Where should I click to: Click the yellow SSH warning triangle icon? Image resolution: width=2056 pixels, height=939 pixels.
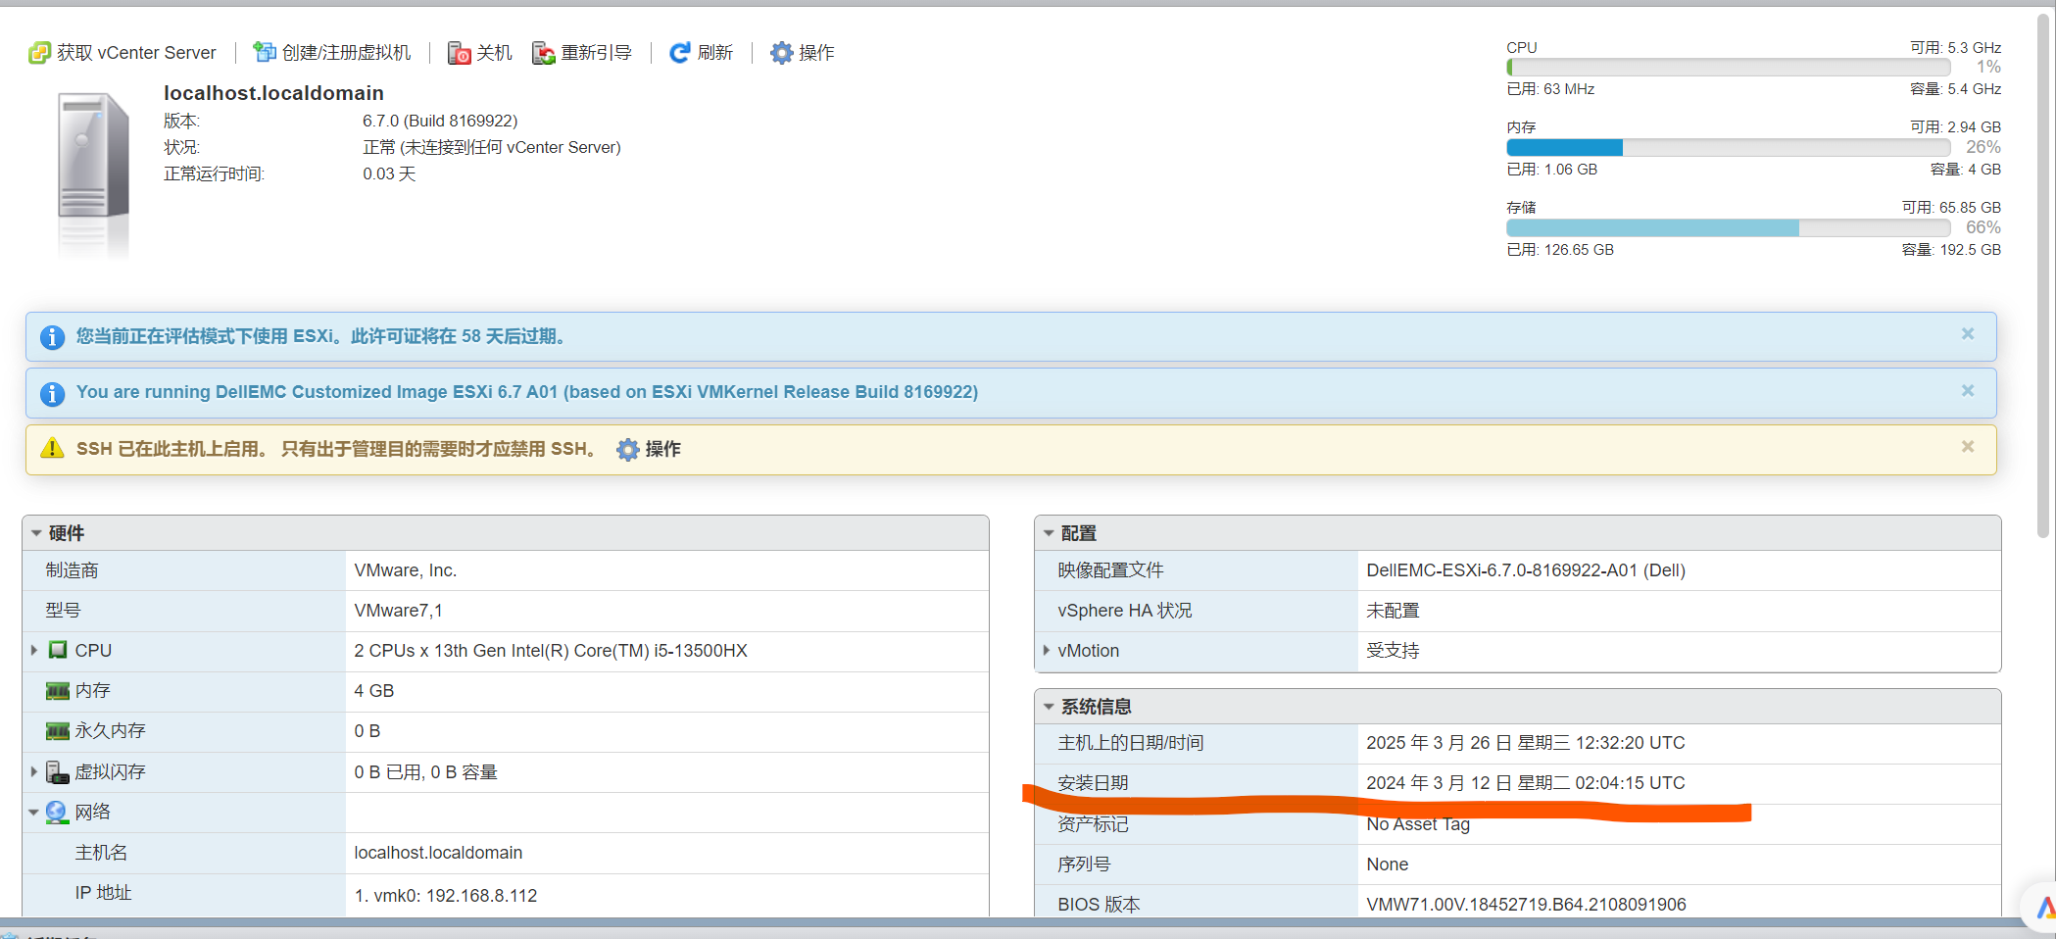(52, 449)
